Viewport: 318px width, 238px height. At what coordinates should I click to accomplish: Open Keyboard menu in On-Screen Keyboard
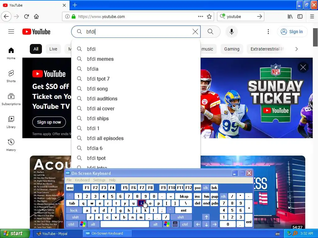(82, 180)
